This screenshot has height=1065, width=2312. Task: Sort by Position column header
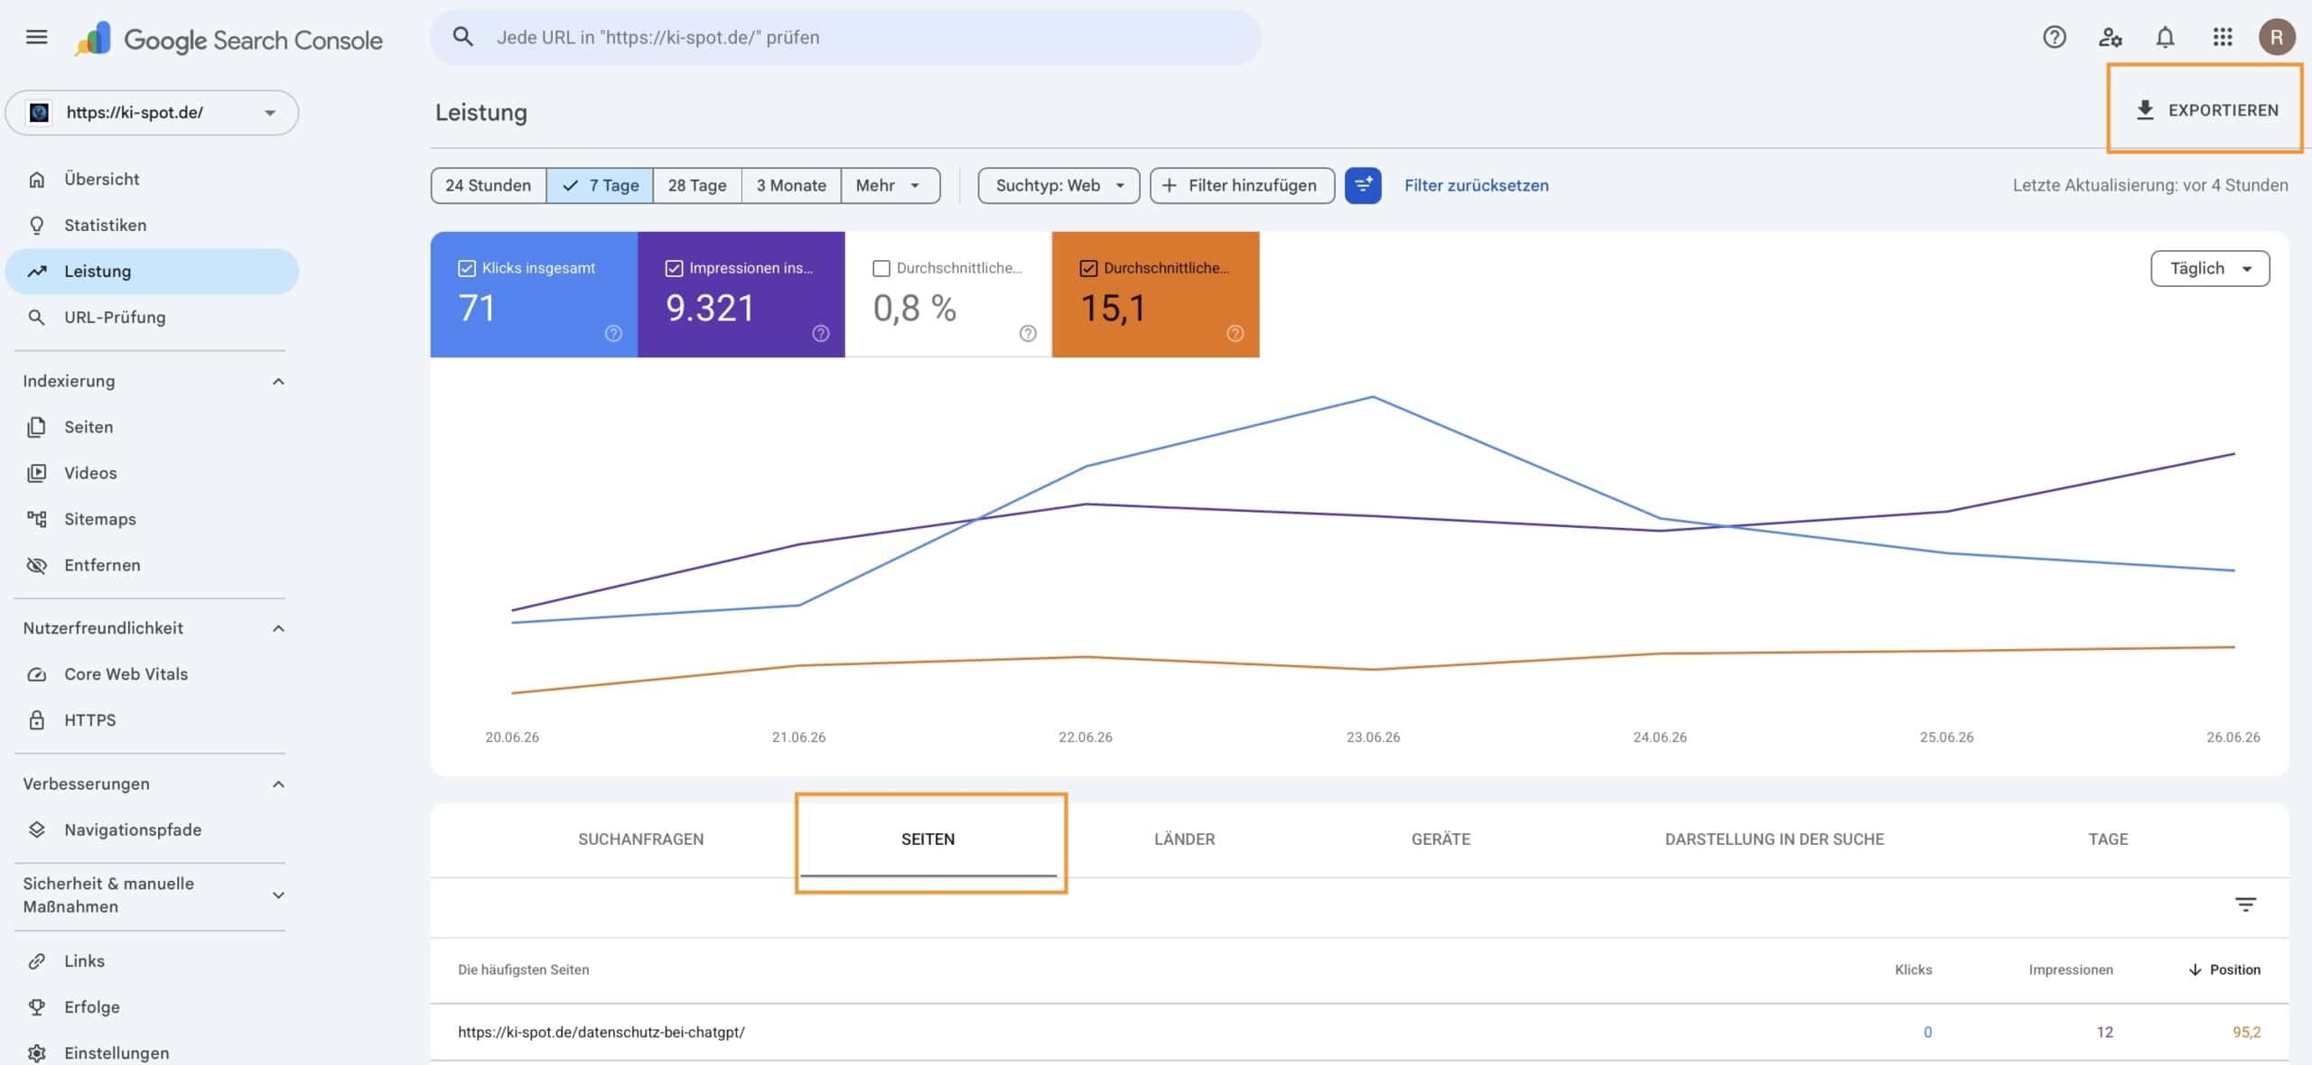click(2224, 969)
